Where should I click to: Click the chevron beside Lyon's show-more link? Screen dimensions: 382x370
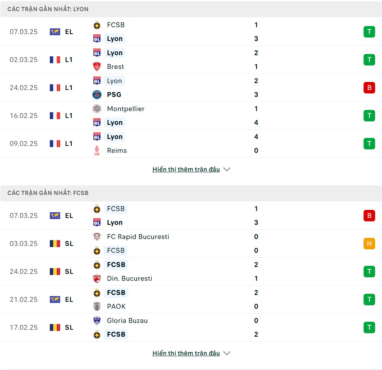click(227, 170)
